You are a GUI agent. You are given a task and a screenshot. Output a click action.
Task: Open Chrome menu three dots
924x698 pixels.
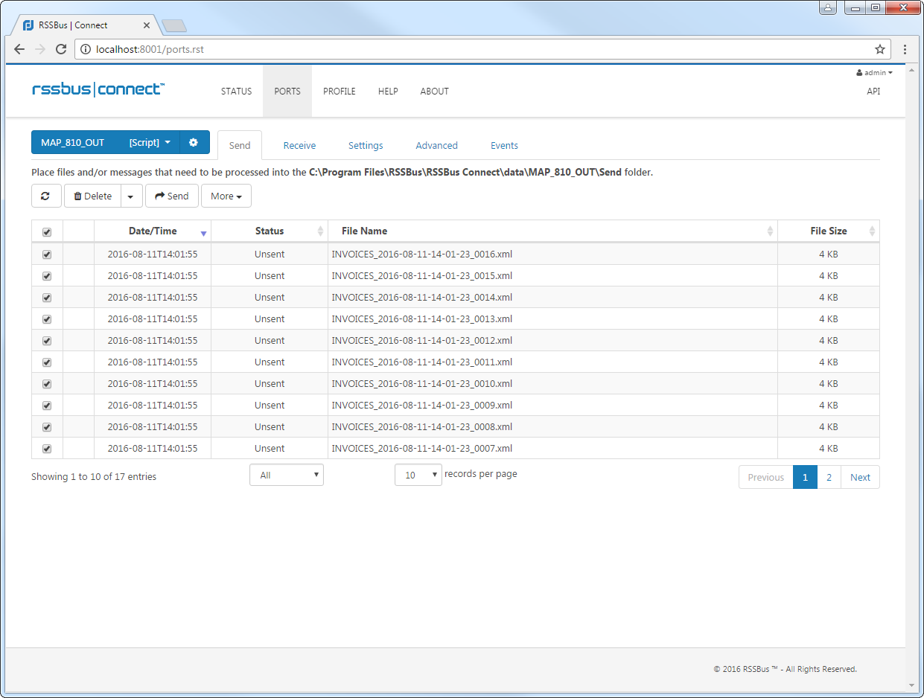click(x=905, y=49)
